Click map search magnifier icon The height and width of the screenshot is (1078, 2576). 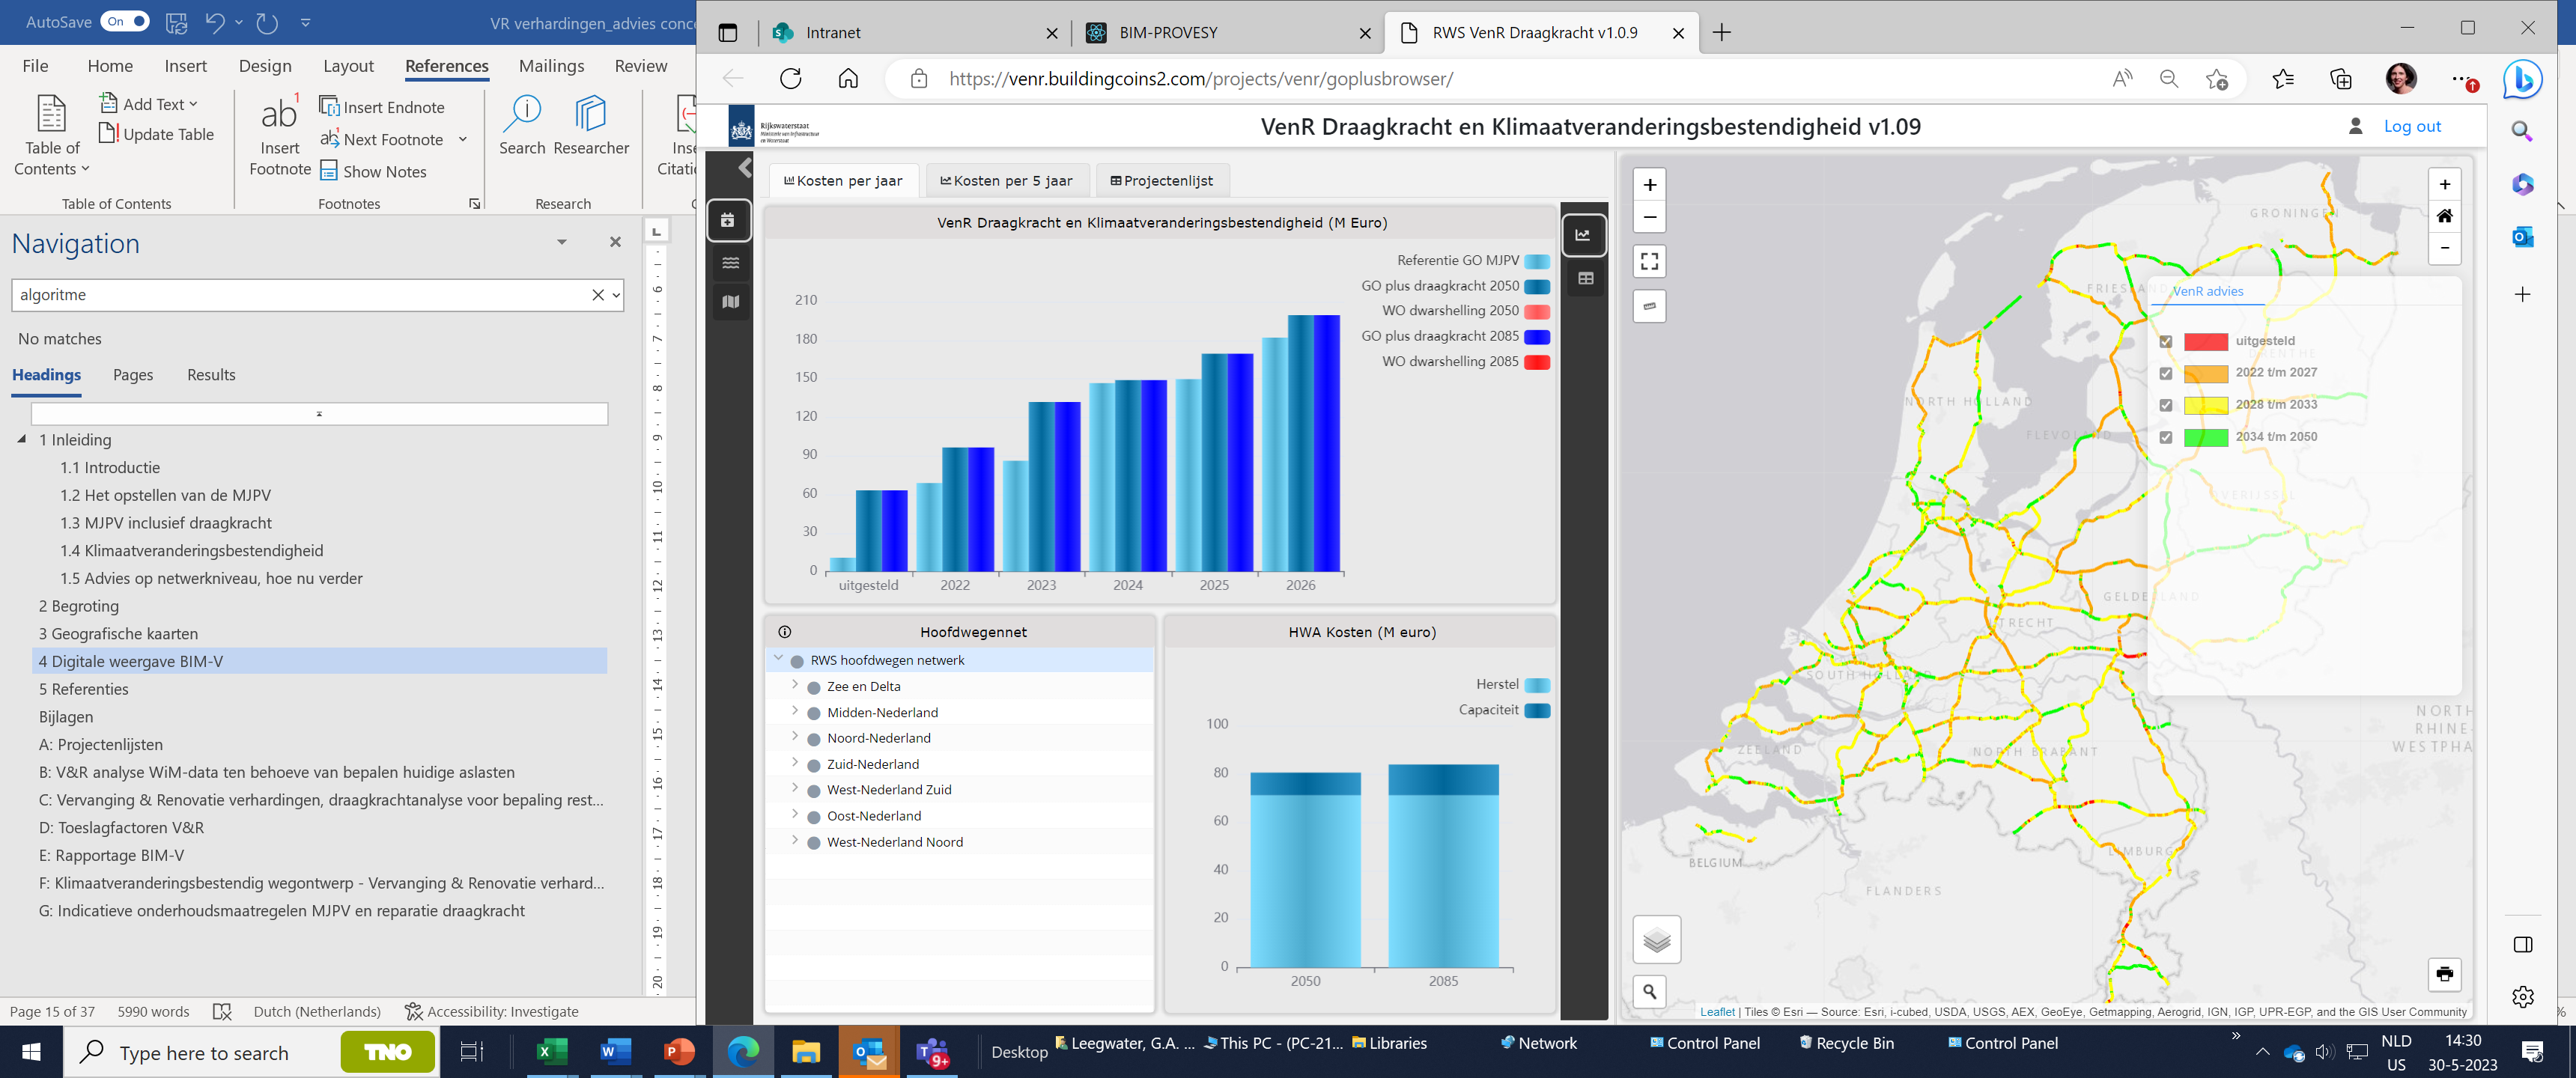tap(1650, 991)
